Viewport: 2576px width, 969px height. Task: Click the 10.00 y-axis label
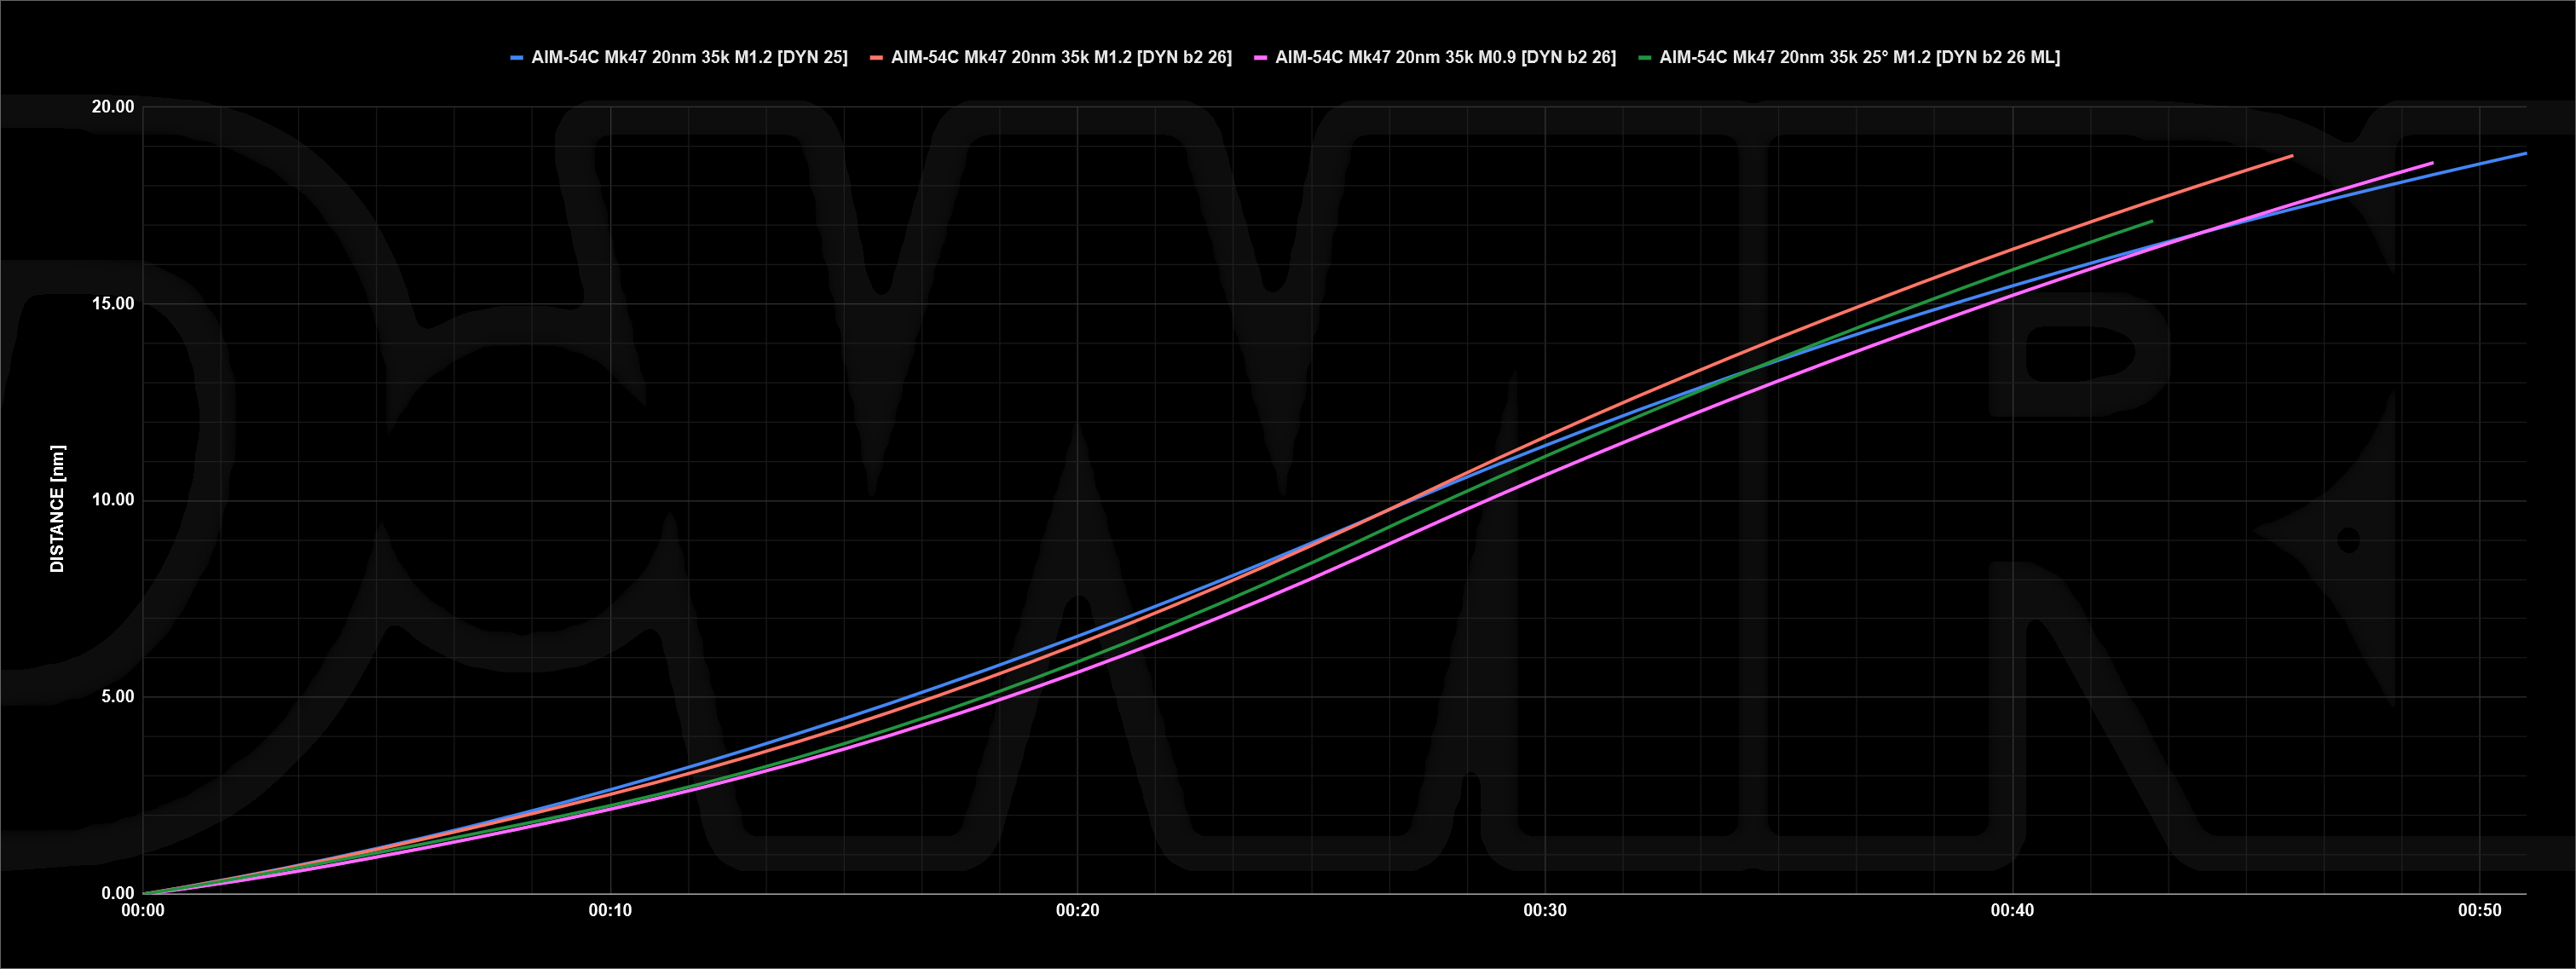pos(113,500)
